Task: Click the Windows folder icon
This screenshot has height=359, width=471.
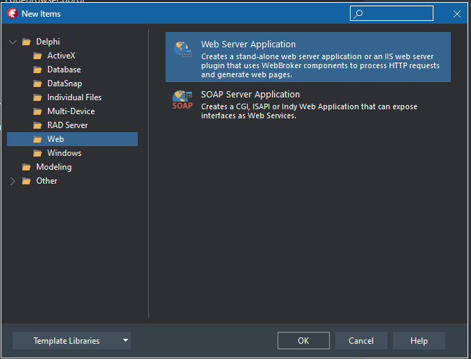Action: click(38, 153)
